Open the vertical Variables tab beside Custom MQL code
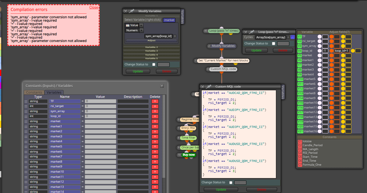 (283, 92)
